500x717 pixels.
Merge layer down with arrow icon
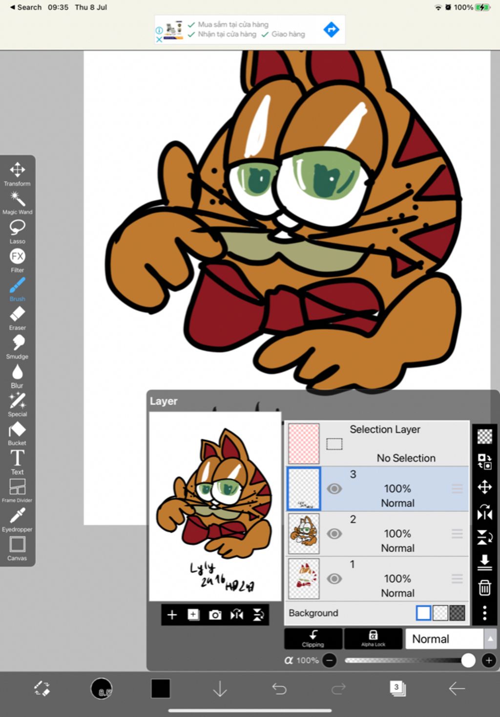(484, 562)
